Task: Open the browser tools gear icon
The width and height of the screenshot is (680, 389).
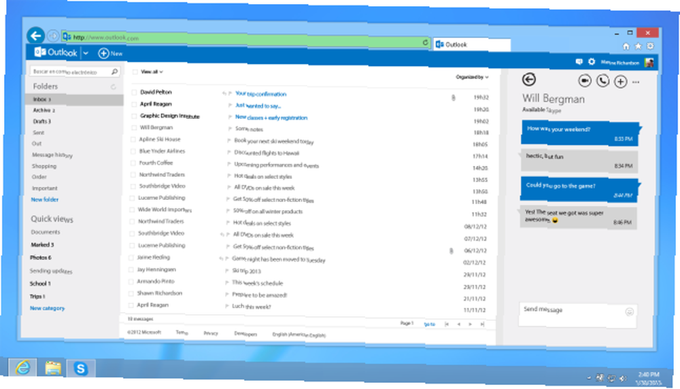Action: (650, 46)
